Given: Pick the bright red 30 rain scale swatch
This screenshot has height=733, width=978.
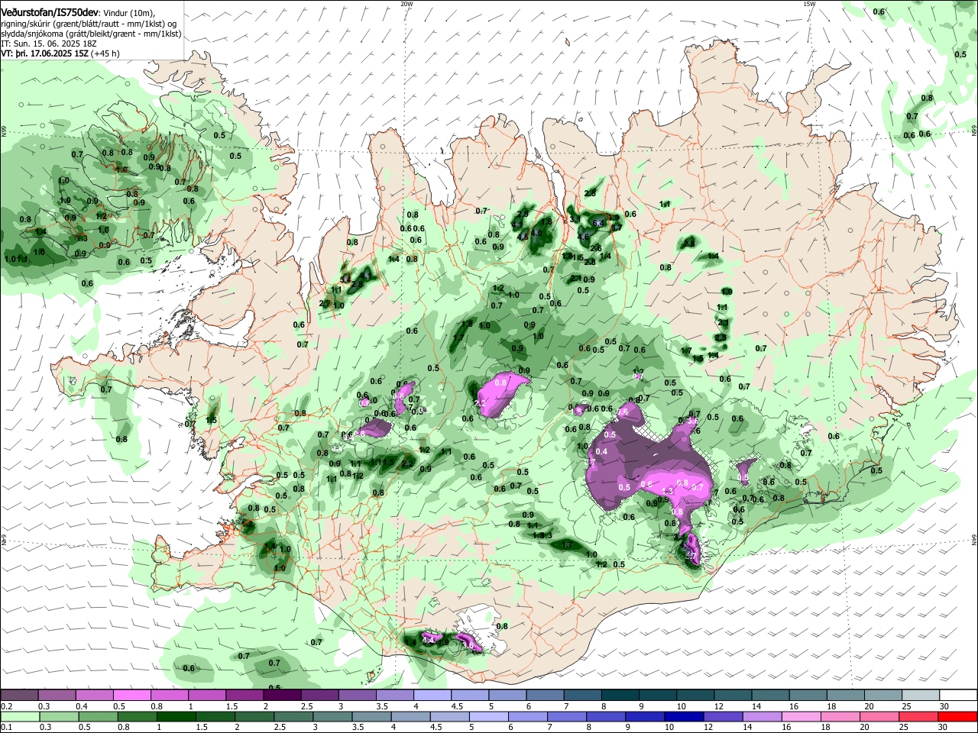Looking at the screenshot, I should [x=959, y=717].
